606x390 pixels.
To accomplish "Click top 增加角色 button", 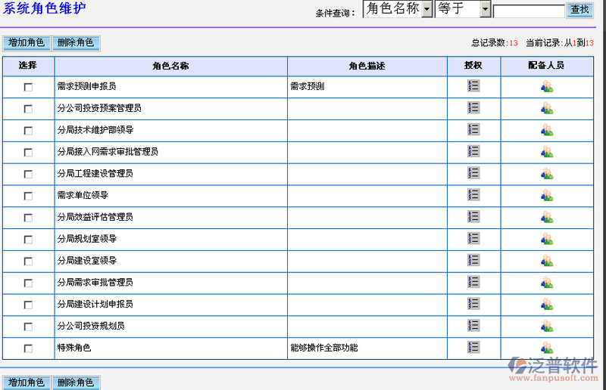I will (x=27, y=43).
